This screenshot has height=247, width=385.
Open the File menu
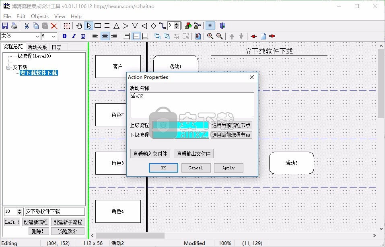(7, 16)
